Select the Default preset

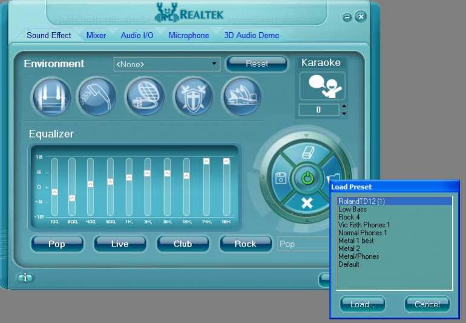pyautogui.click(x=394, y=264)
